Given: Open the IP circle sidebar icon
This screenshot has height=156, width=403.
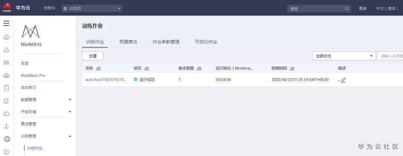Looking at the screenshot, I should (x=6, y=152).
